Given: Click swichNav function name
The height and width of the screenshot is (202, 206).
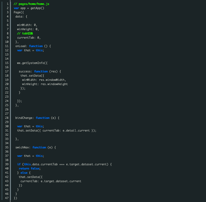Looking at the screenshot, I should 22,147.
